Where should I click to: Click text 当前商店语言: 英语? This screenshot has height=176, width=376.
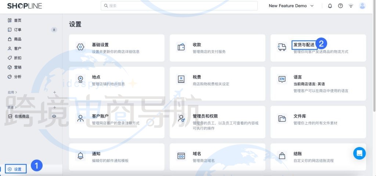309,84
